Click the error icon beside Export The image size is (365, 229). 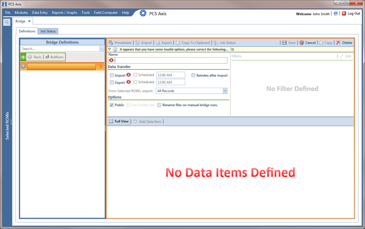click(129, 82)
